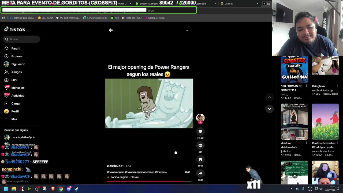Open Steam from taskbar
This screenshot has height=193, width=343.
pos(76,189)
